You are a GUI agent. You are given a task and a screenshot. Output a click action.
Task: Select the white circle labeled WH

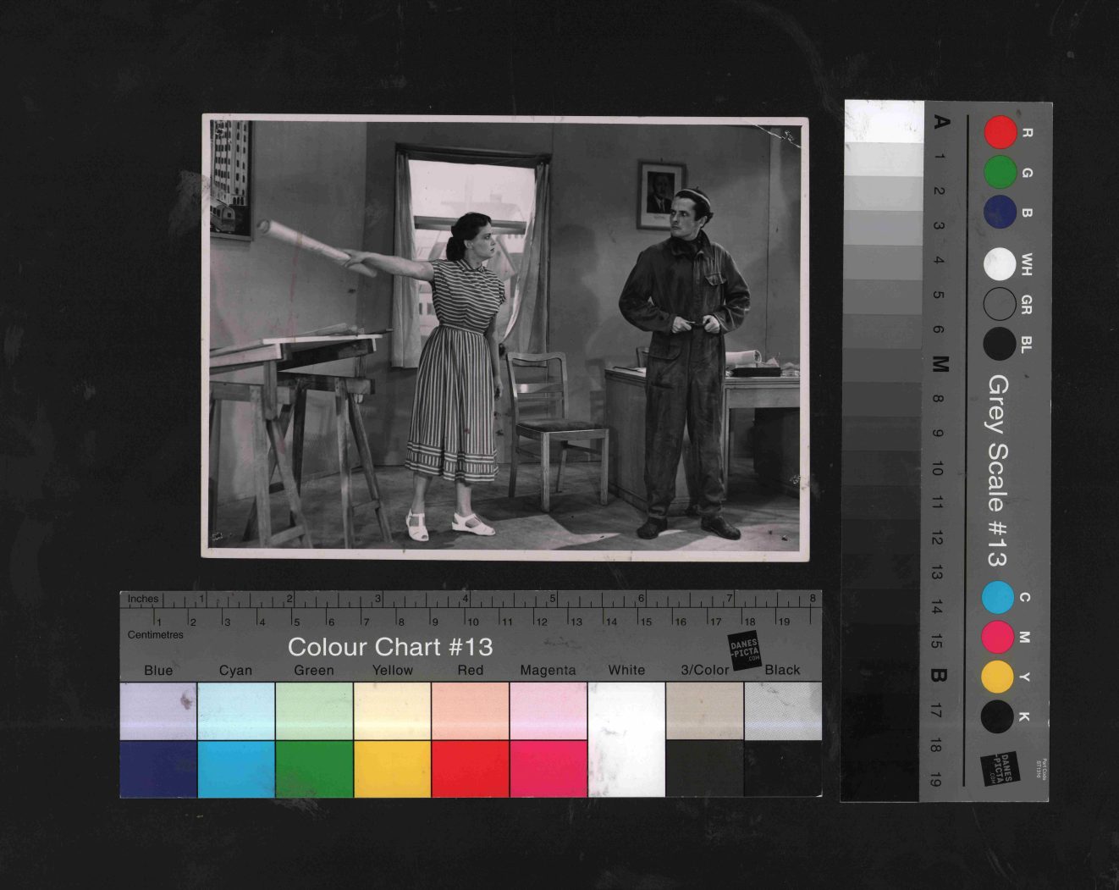1000,264
